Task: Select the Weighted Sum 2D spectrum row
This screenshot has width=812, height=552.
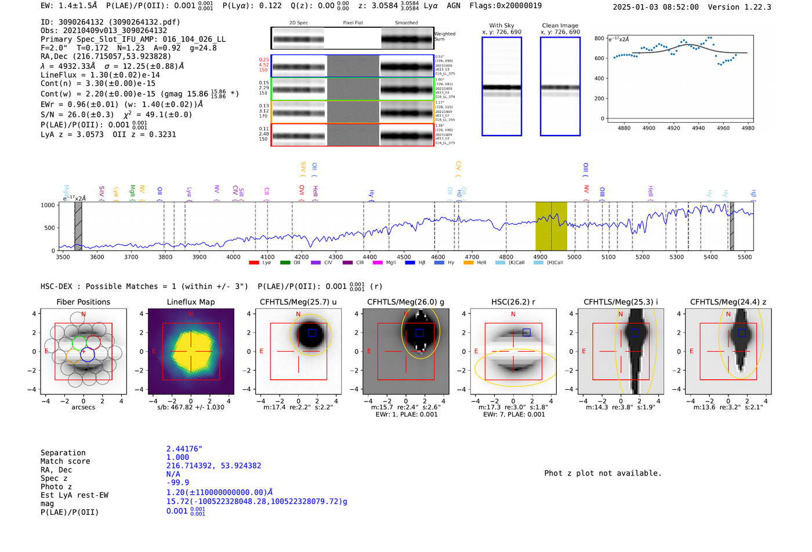Action: [x=353, y=38]
